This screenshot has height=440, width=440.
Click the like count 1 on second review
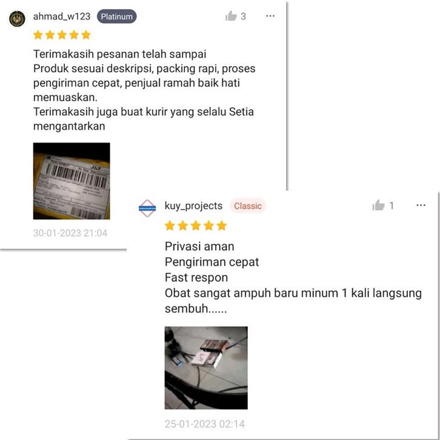pyautogui.click(x=392, y=205)
